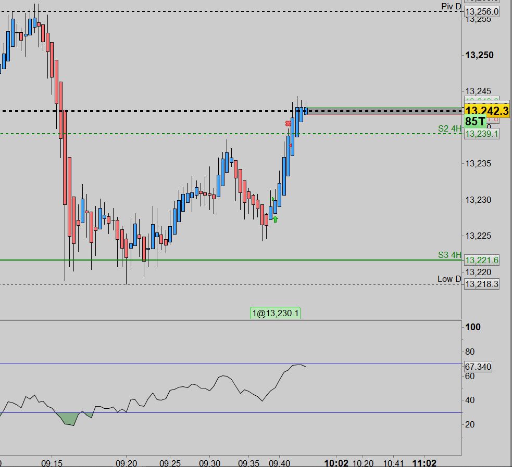Click the 100 level on the indicator scale
This screenshot has width=512, height=467.
(x=472, y=327)
